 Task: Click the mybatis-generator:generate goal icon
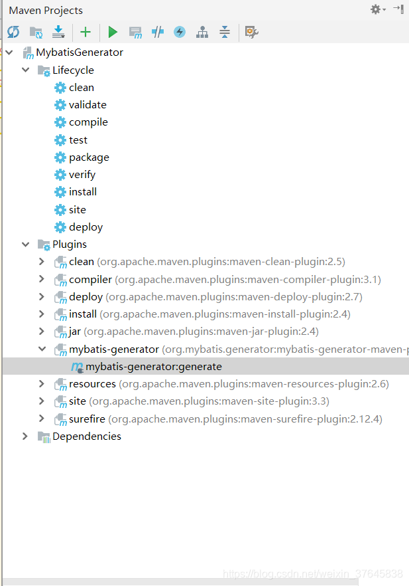tap(77, 367)
